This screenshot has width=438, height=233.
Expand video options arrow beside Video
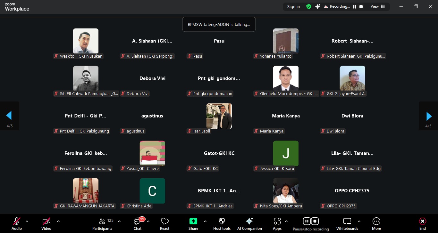58,221
